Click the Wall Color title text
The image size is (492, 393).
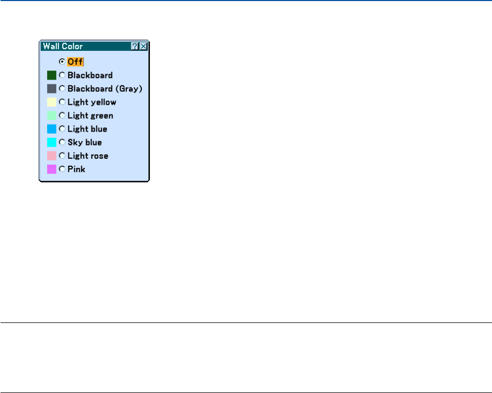tap(63, 47)
